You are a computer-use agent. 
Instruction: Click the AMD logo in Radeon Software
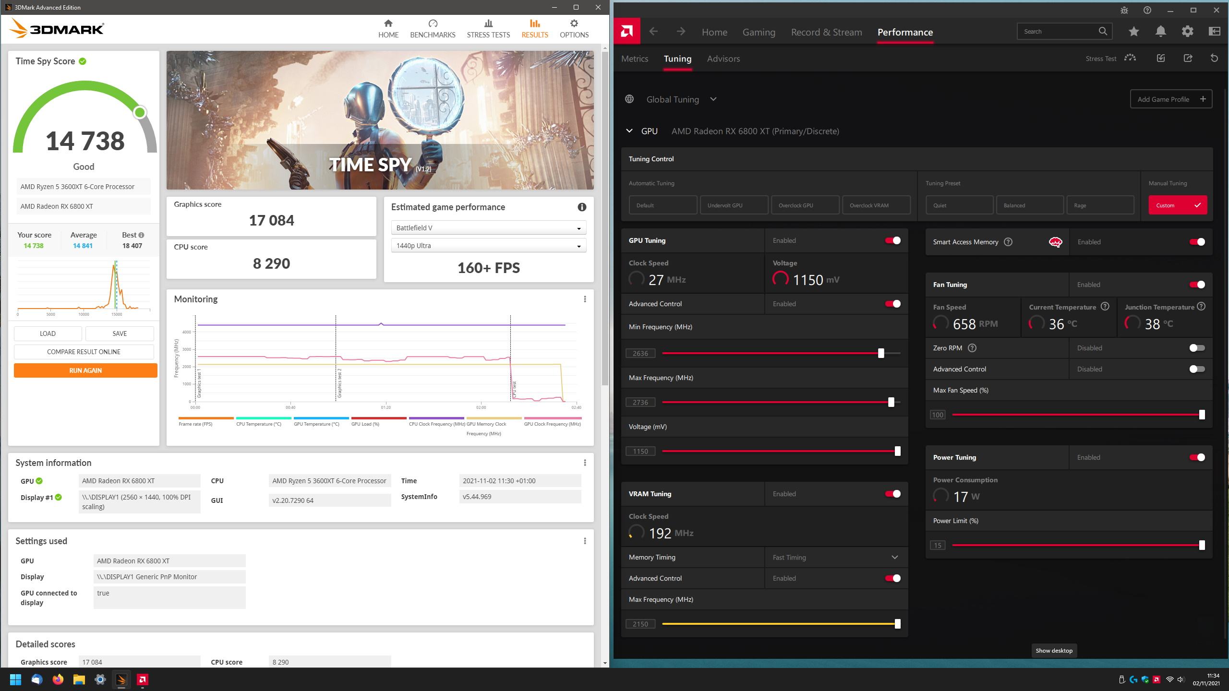click(x=627, y=32)
